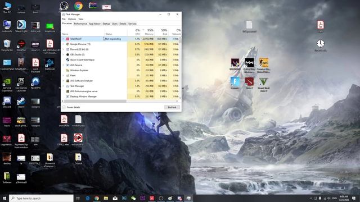The width and height of the screenshot is (360, 202).
Task: Open the File menu in Task Manager
Action: click(64, 19)
